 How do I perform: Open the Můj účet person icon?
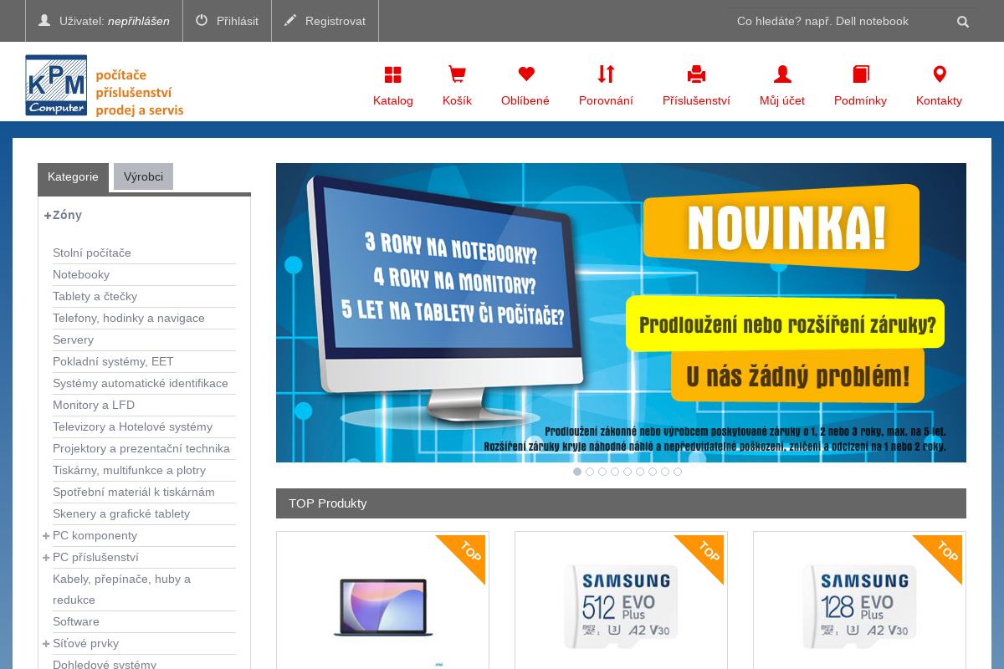click(x=781, y=74)
